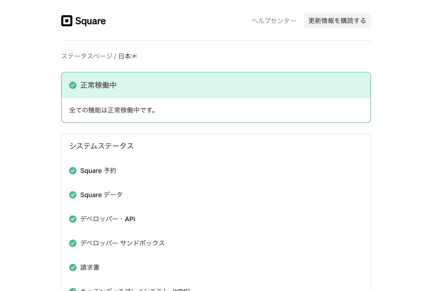The height and width of the screenshot is (291, 434).
Task: Click the Square データ row
Action: tap(216, 195)
